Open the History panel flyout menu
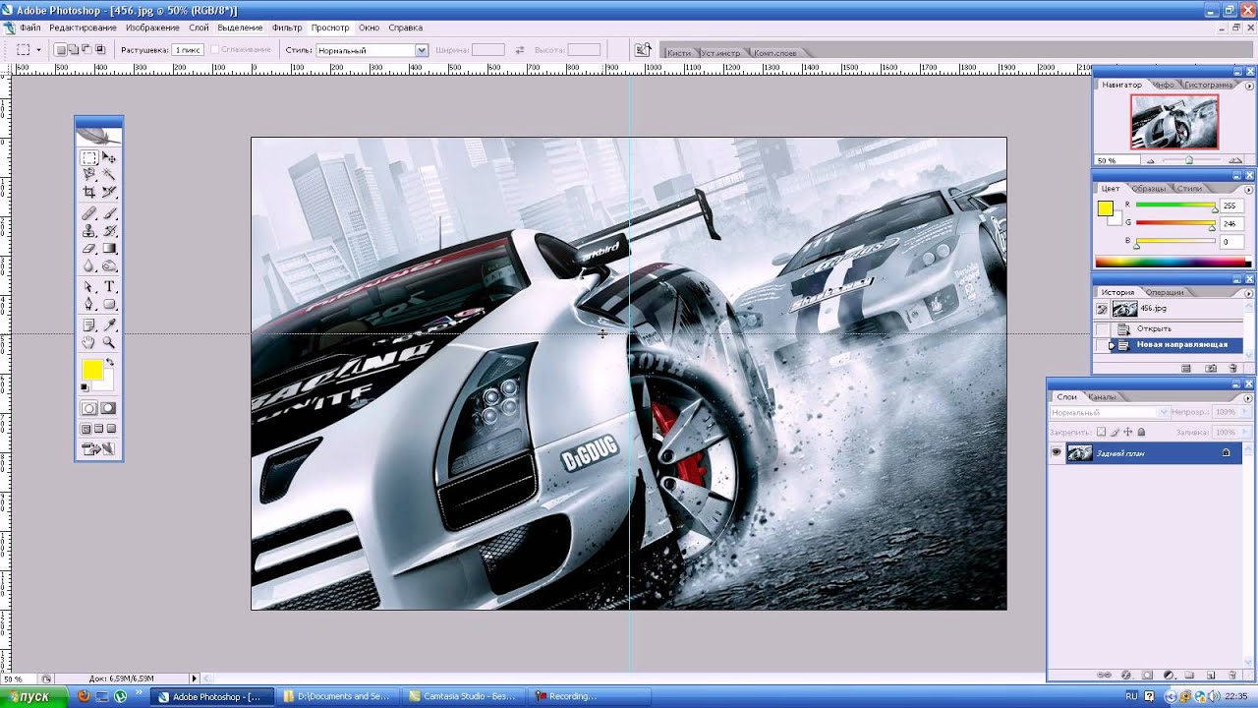Viewport: 1258px width, 708px height. (1249, 292)
